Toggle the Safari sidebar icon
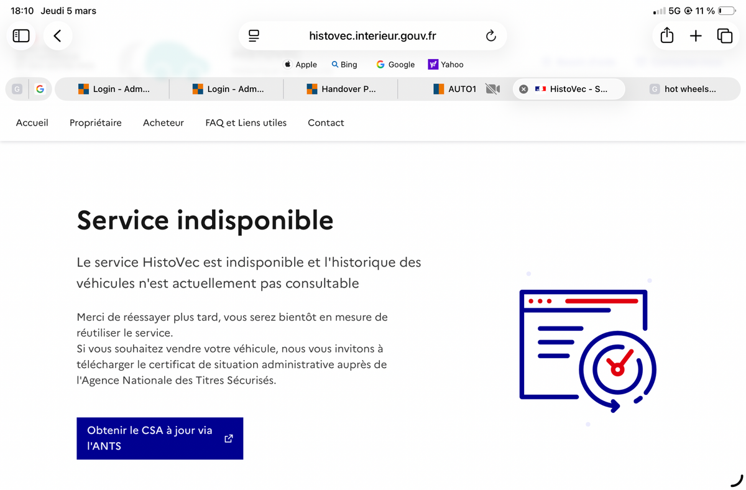 [x=21, y=36]
